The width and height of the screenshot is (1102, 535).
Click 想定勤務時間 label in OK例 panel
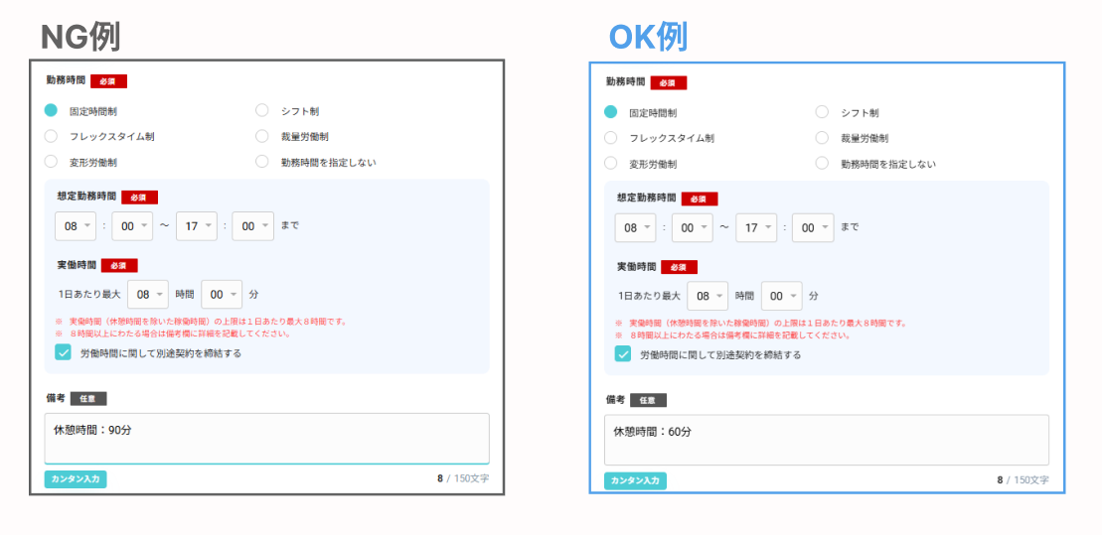coord(646,198)
